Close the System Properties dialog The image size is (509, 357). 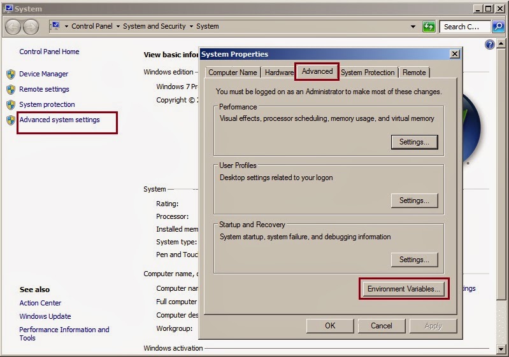point(455,54)
